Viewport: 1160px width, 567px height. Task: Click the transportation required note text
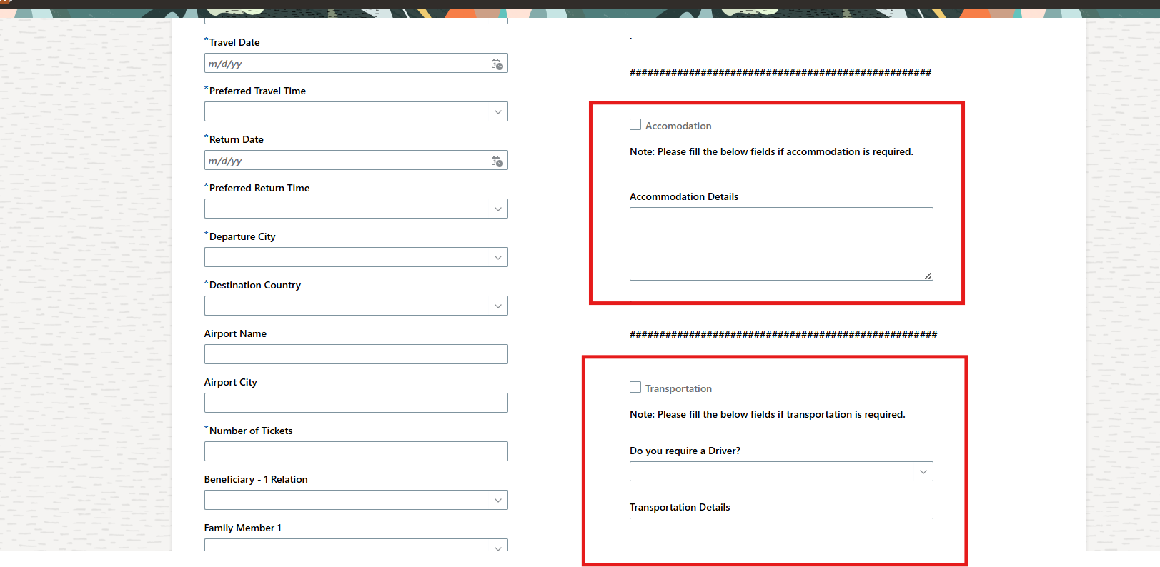click(767, 415)
